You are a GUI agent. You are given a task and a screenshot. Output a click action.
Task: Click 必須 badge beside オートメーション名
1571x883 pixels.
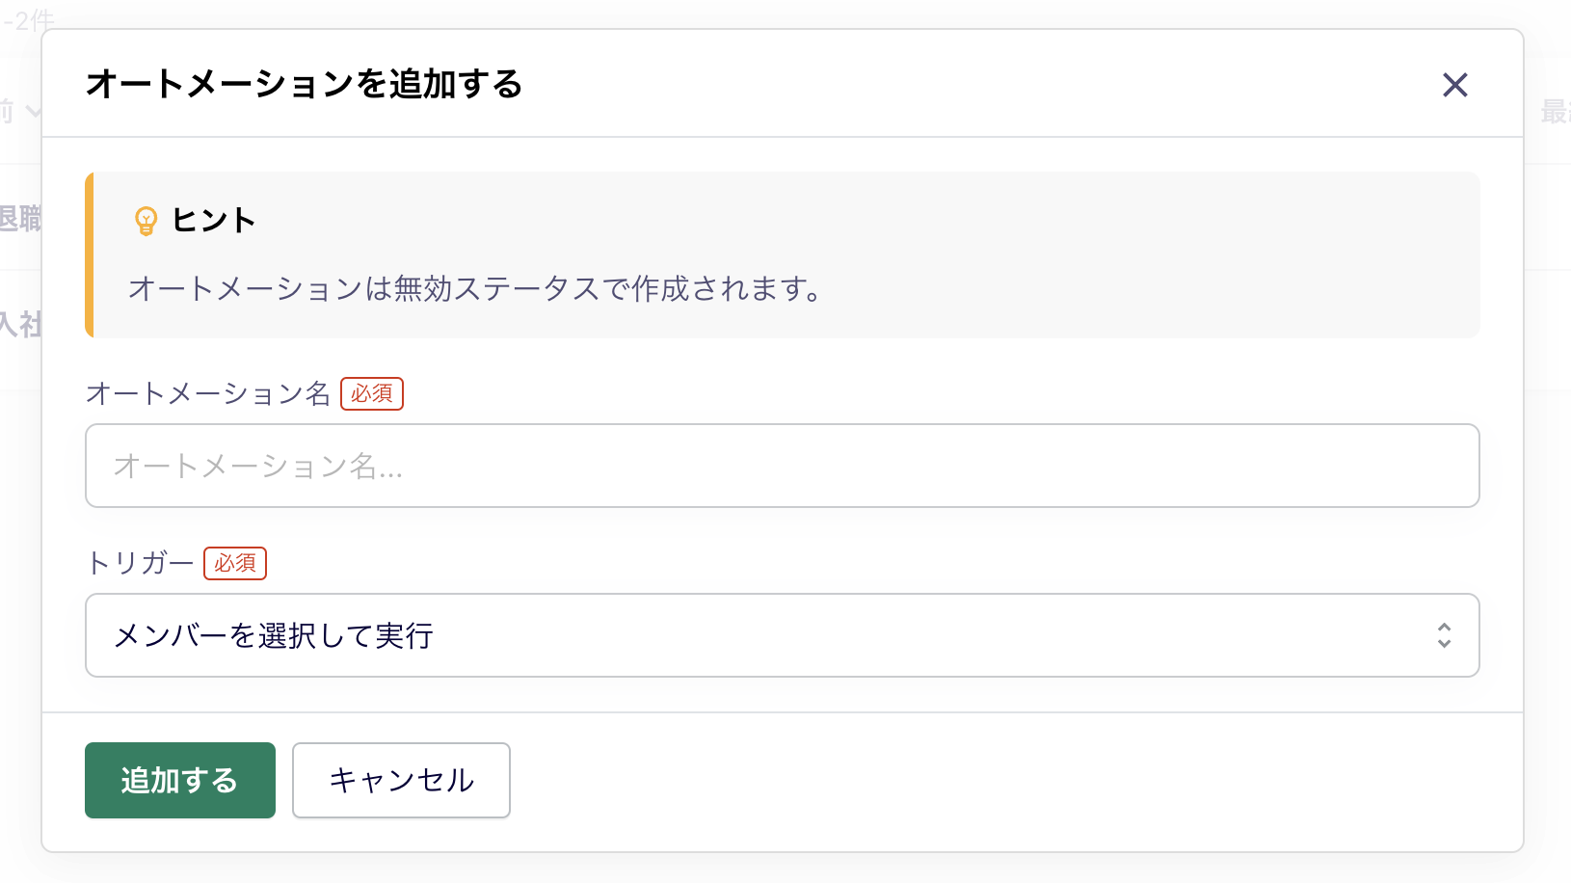click(372, 393)
